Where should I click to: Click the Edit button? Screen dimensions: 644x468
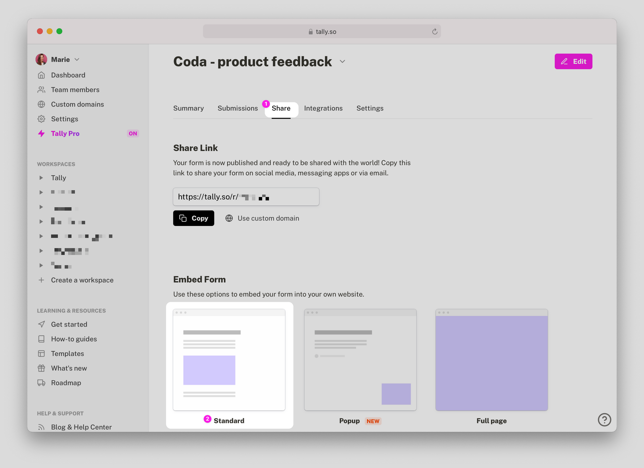[573, 61]
